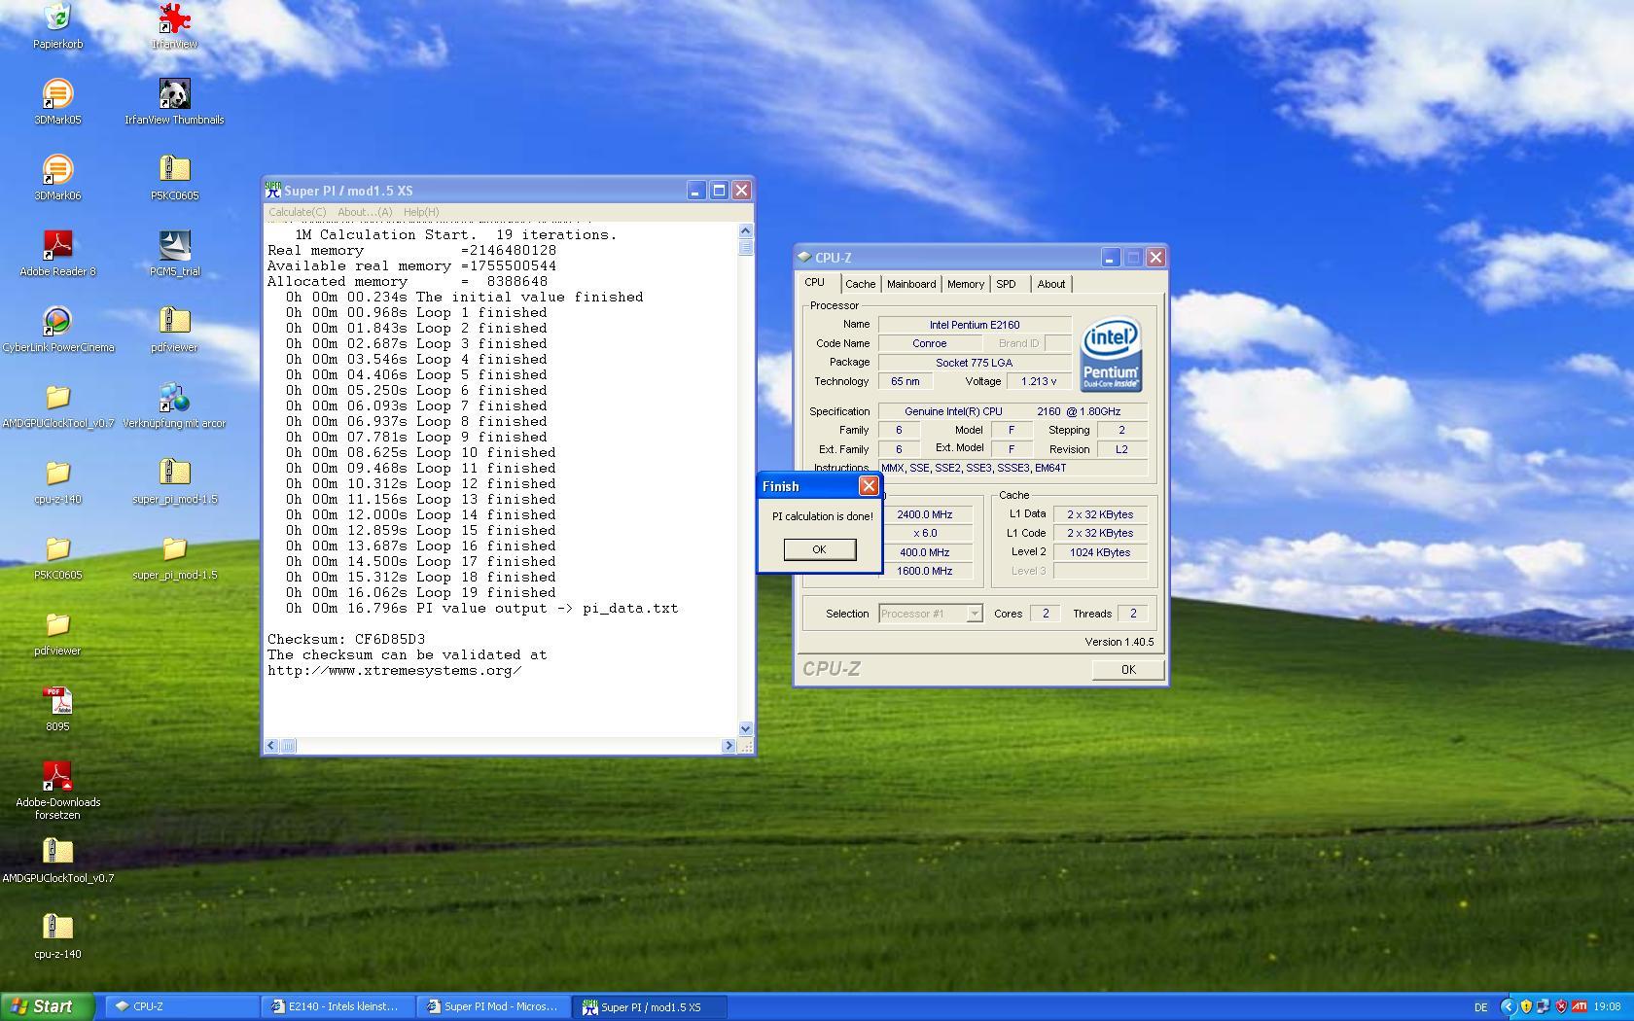Switch to CPU-Z taskbar button
The height and width of the screenshot is (1021, 1634).
tap(181, 1006)
